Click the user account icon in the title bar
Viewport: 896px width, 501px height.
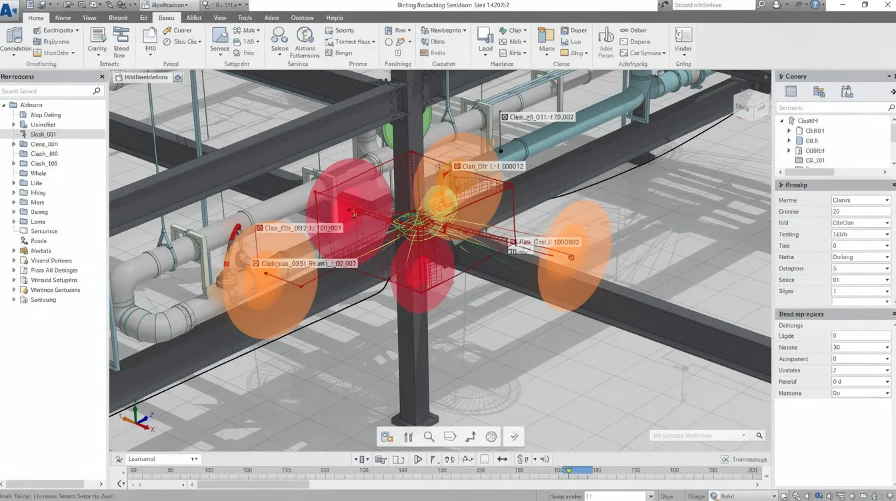coord(777,5)
